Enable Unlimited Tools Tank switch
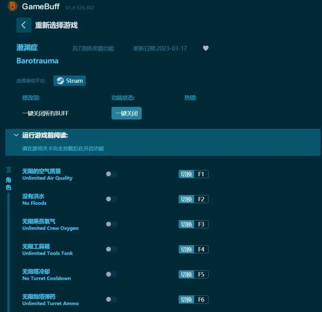 point(111,249)
